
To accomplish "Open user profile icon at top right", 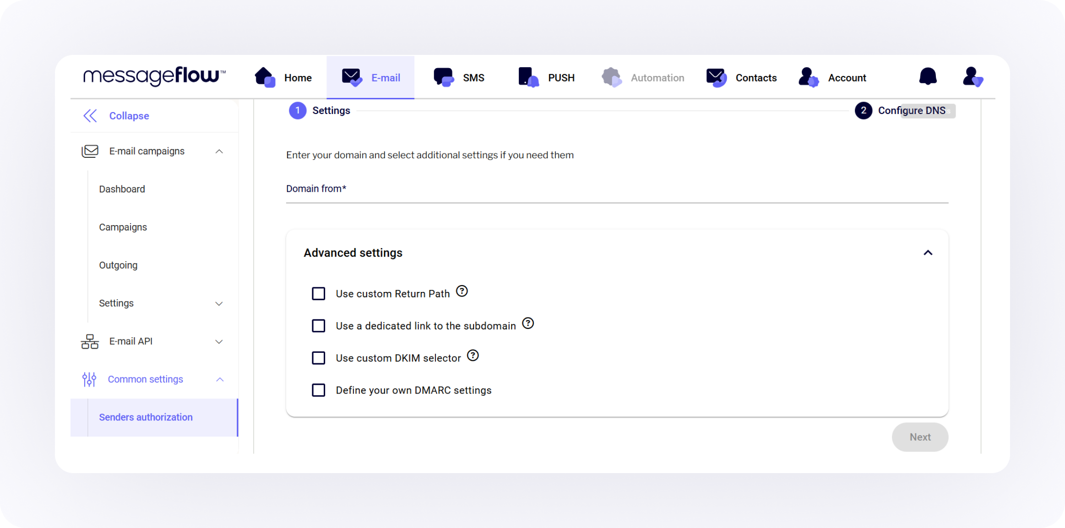I will point(973,77).
